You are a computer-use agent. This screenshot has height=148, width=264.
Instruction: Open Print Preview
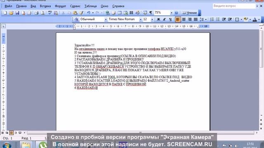pyautogui.click(x=42, y=13)
